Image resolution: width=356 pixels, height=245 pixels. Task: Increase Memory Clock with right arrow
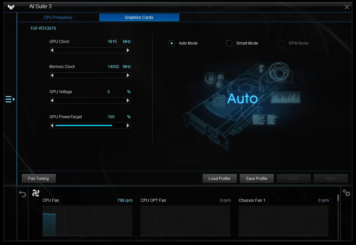pyautogui.click(x=128, y=75)
